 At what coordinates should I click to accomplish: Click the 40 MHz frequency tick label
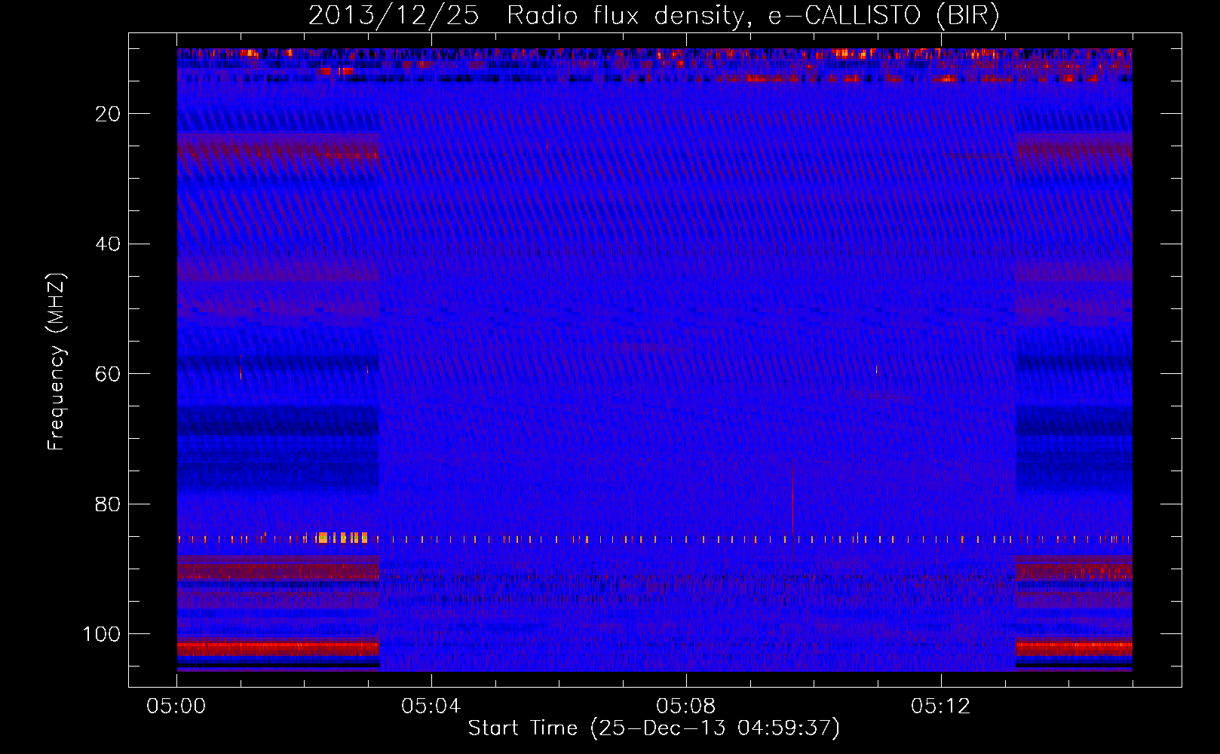click(x=109, y=244)
